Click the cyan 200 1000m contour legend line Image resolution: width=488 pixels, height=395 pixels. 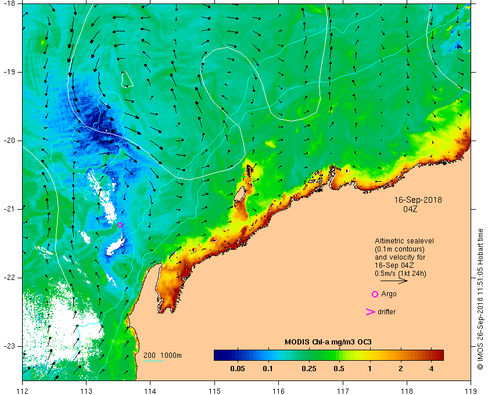(x=153, y=361)
